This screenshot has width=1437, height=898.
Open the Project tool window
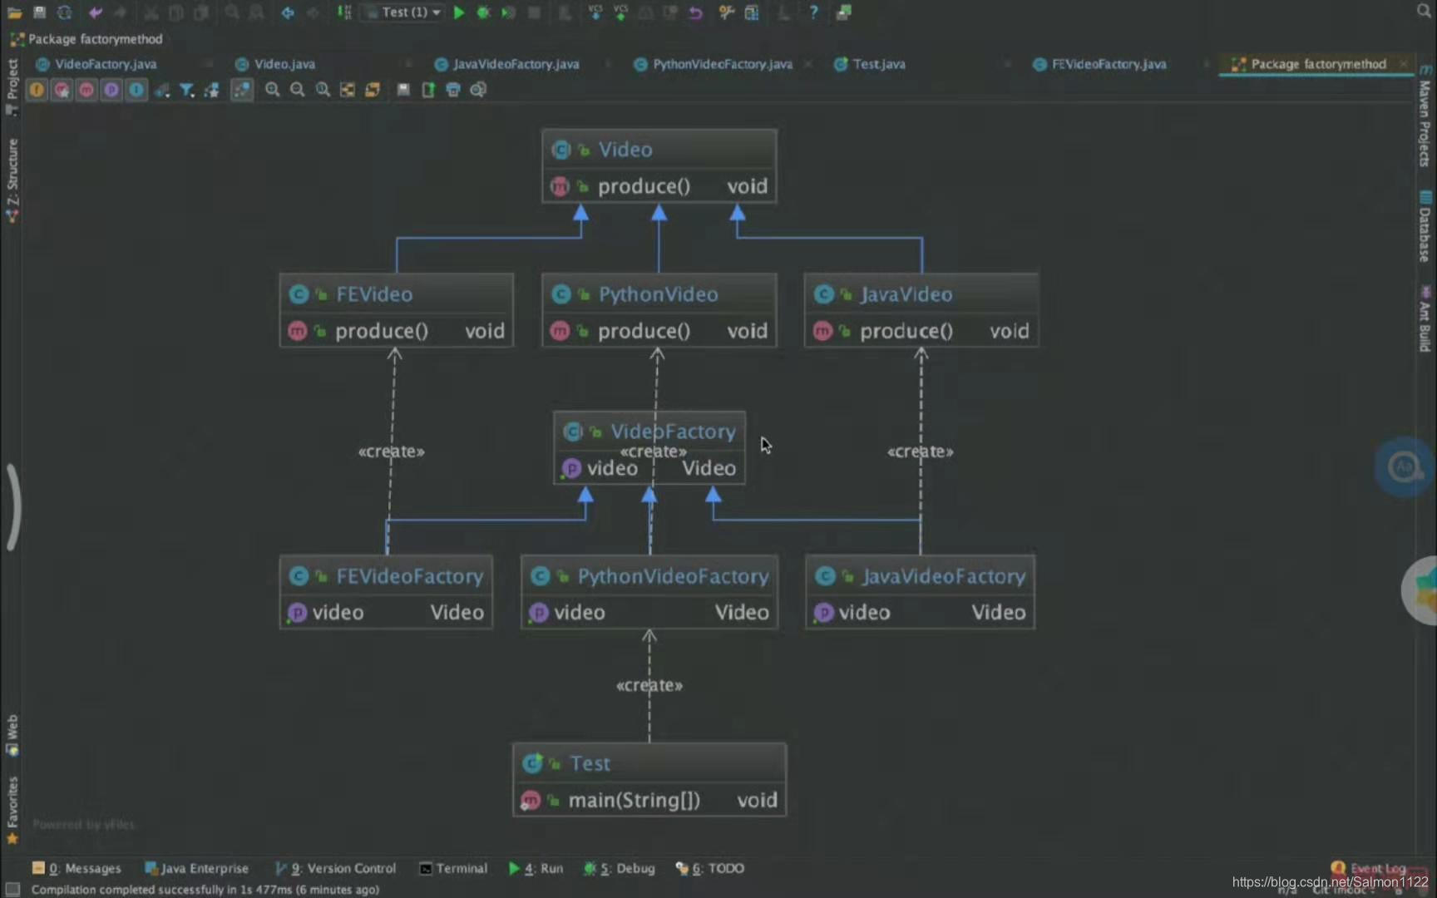[12, 86]
